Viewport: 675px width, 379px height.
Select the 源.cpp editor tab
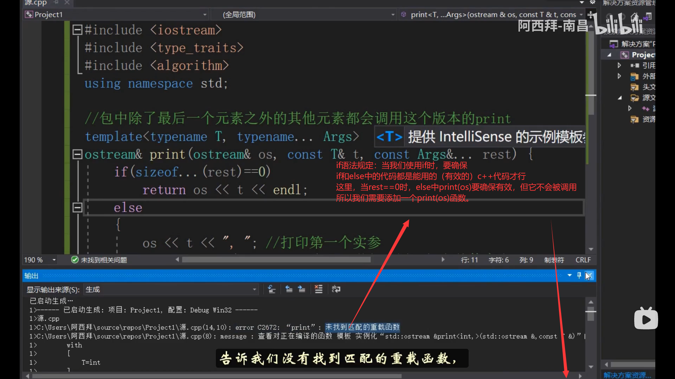(x=36, y=3)
